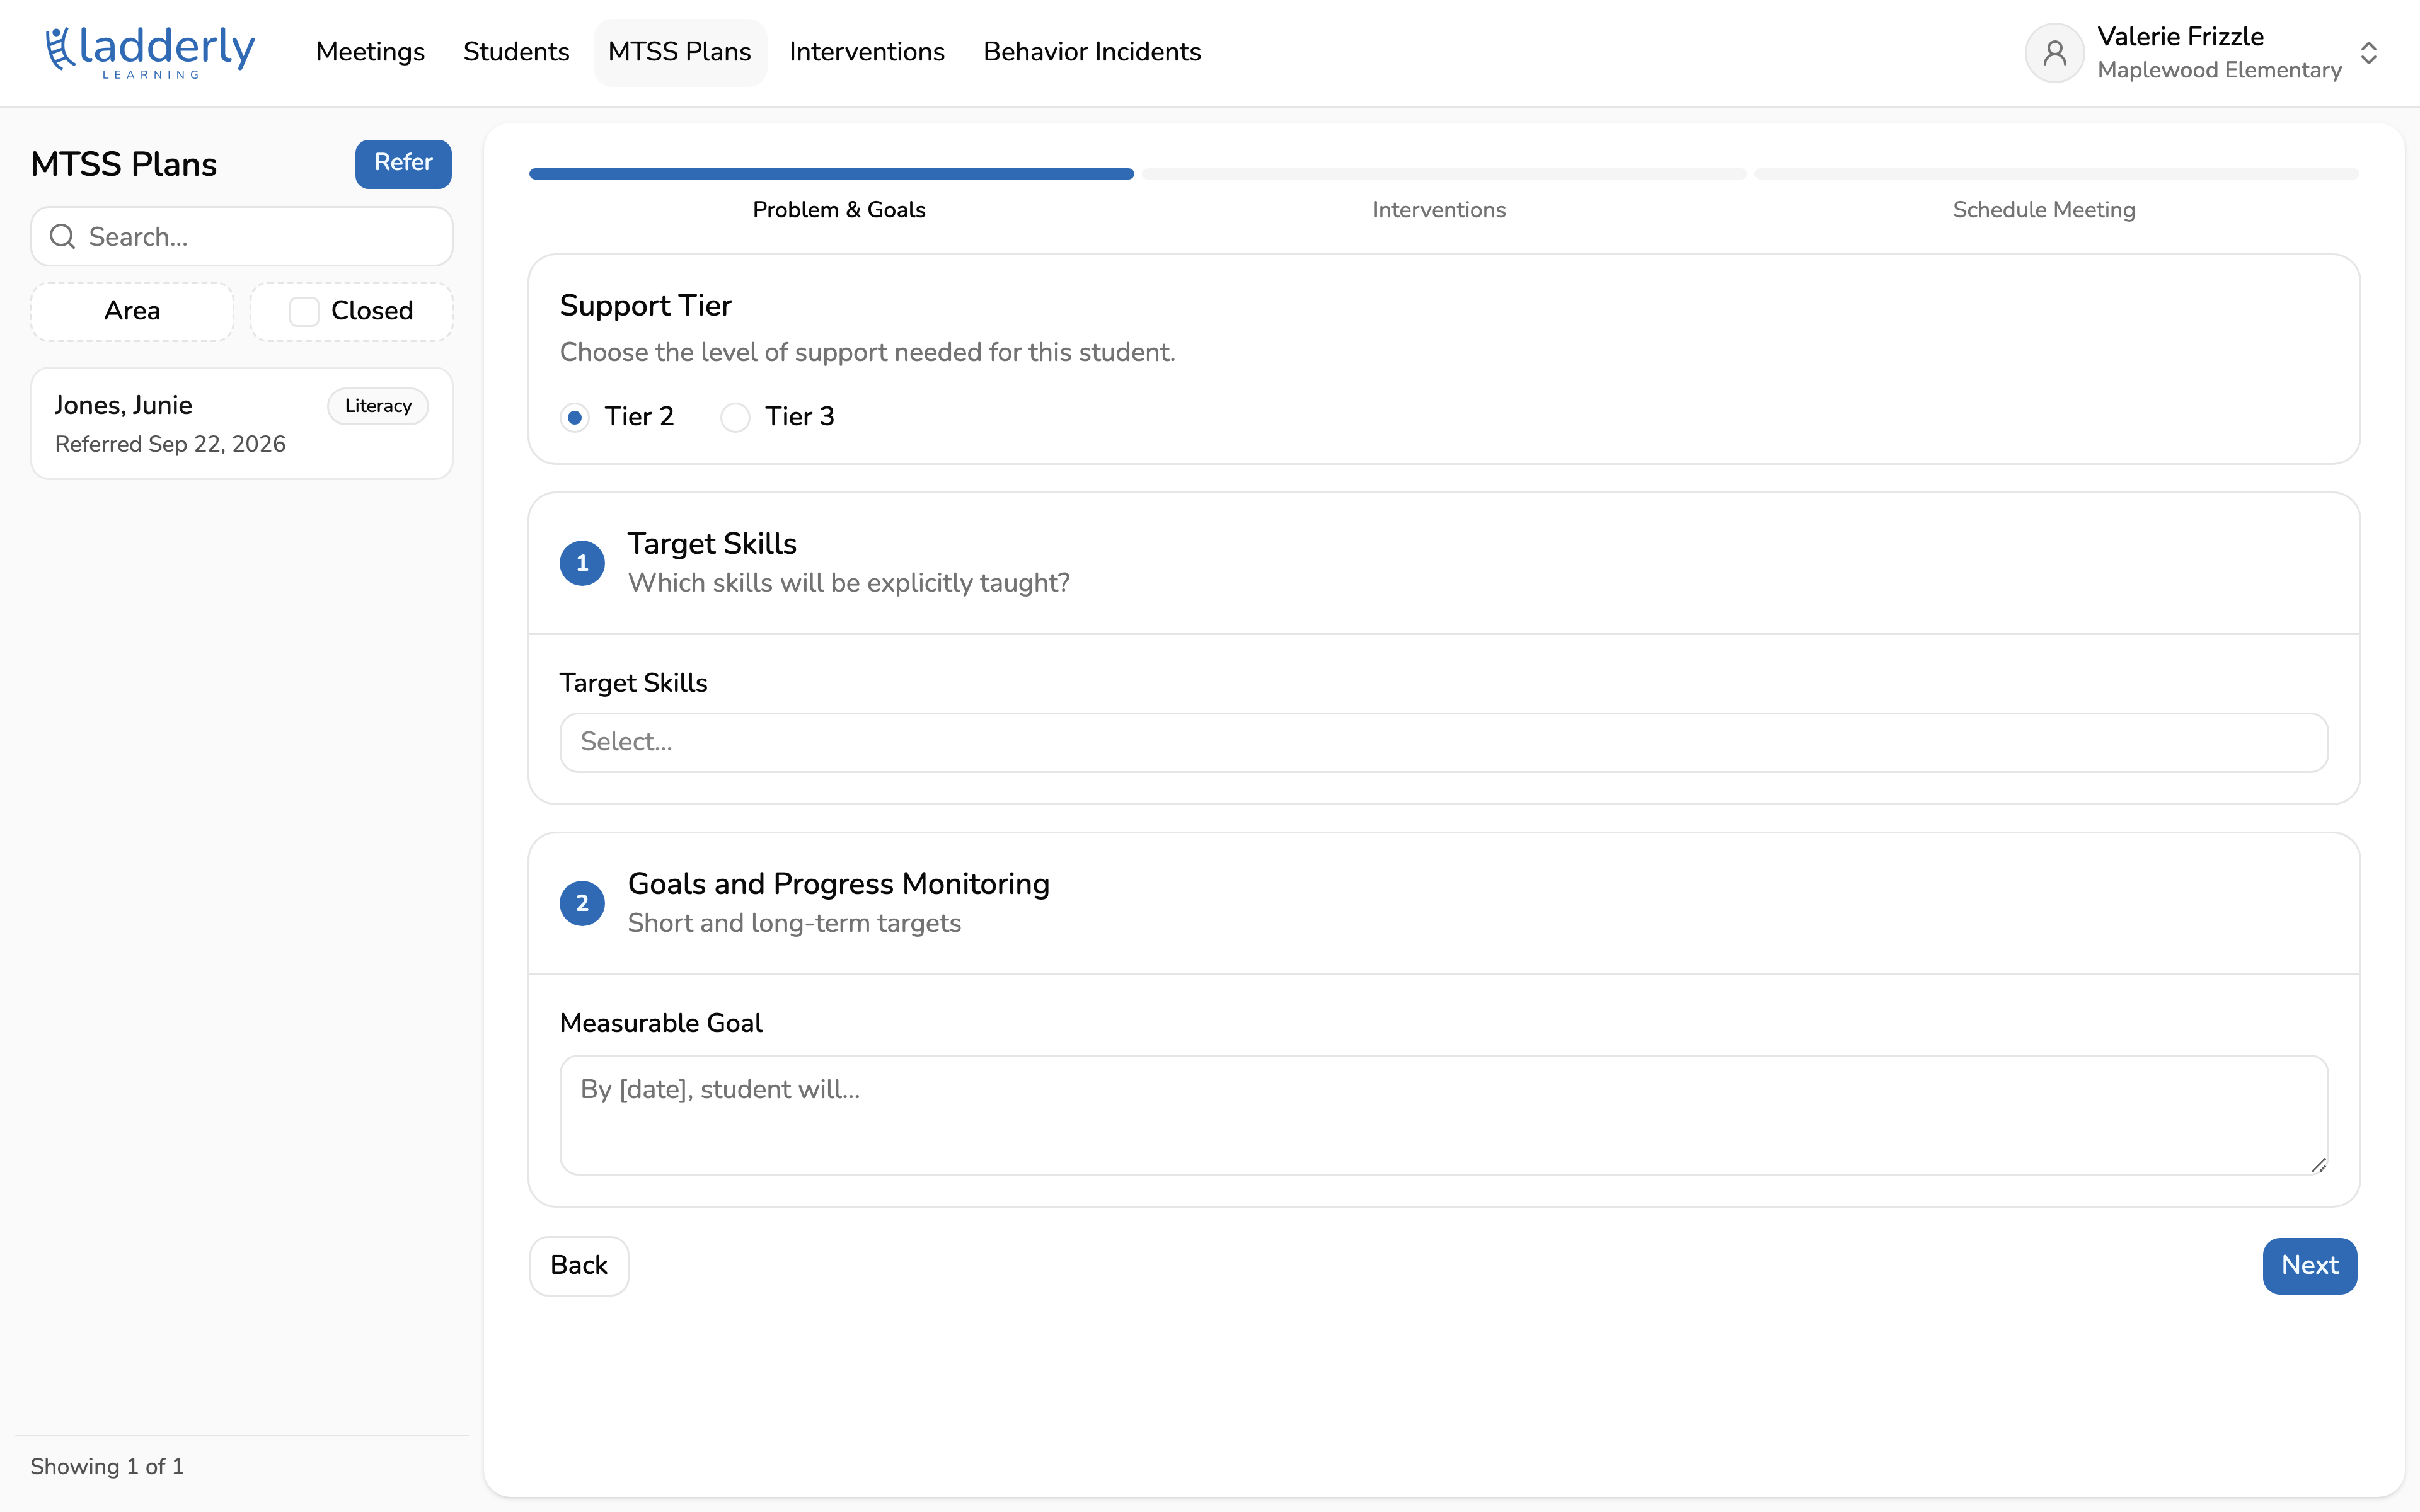Image resolution: width=2420 pixels, height=1512 pixels.
Task: Click the Next button
Action: (x=2309, y=1265)
